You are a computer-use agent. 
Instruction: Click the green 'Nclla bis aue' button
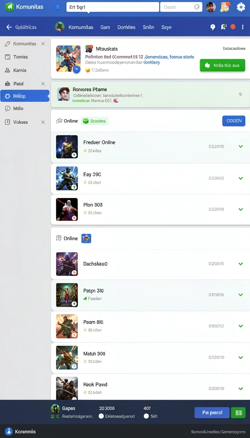[x=222, y=65]
